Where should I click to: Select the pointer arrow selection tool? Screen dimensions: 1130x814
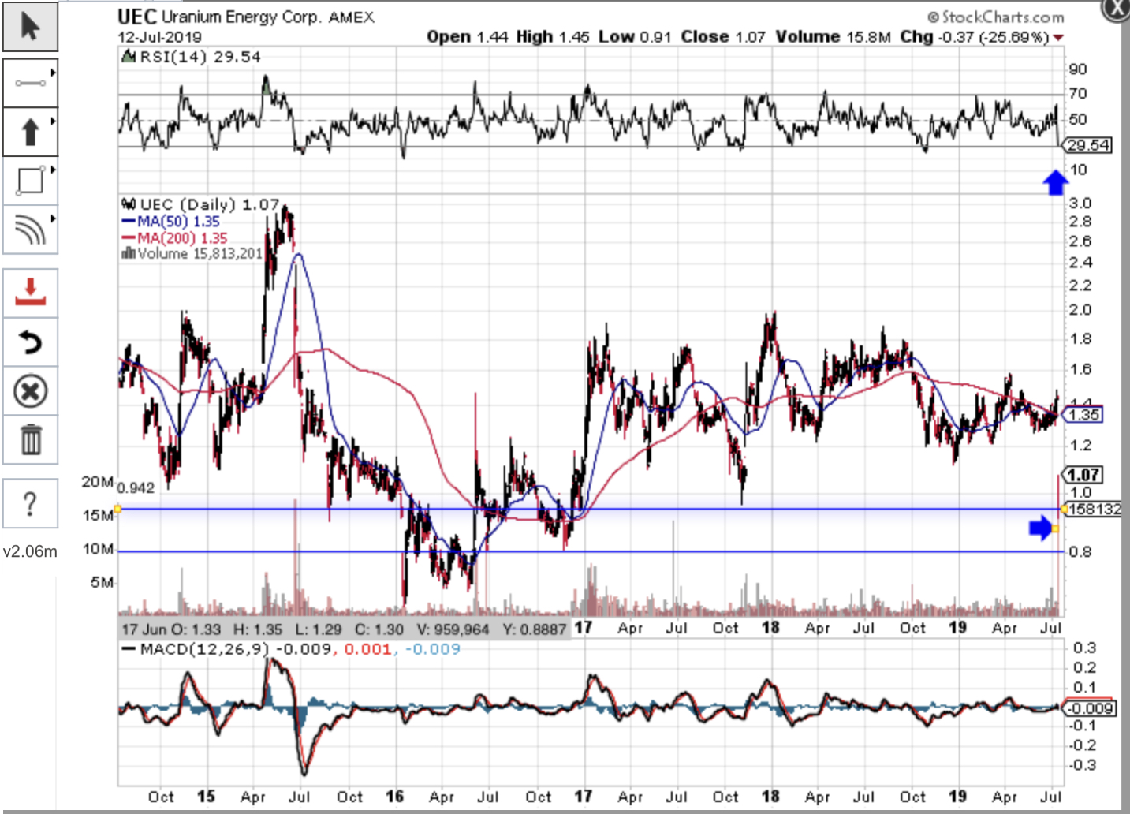[x=30, y=27]
